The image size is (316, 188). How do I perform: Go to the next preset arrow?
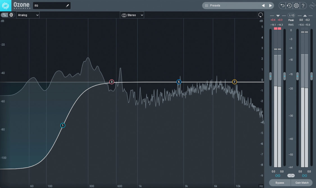coord(270,5)
